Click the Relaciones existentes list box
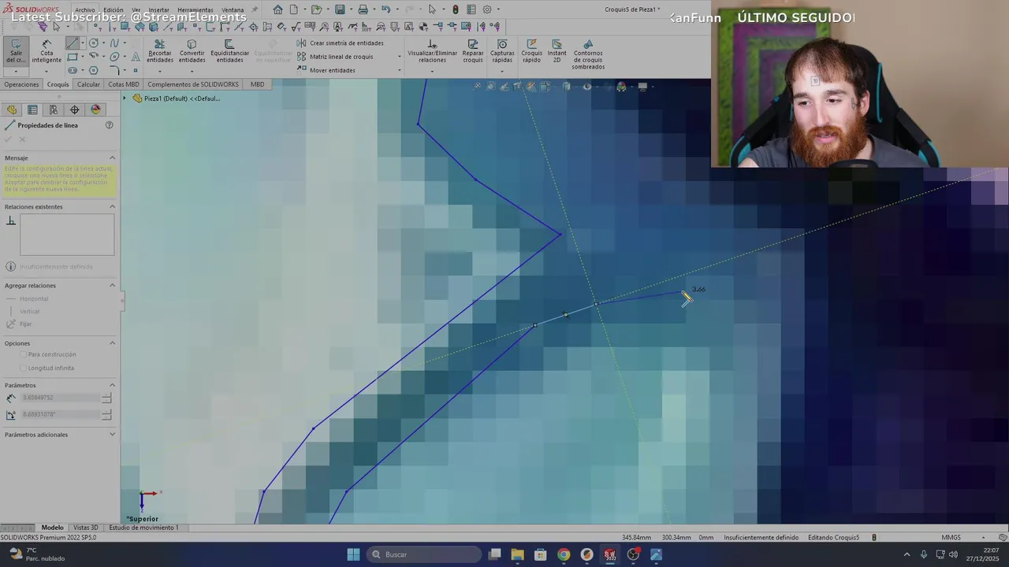 click(67, 235)
